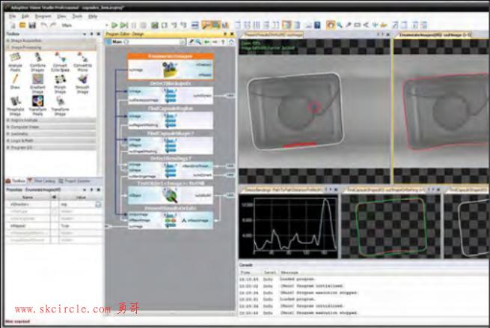Select the Gradient Image tool
The width and height of the screenshot is (490, 328).
click(37, 84)
